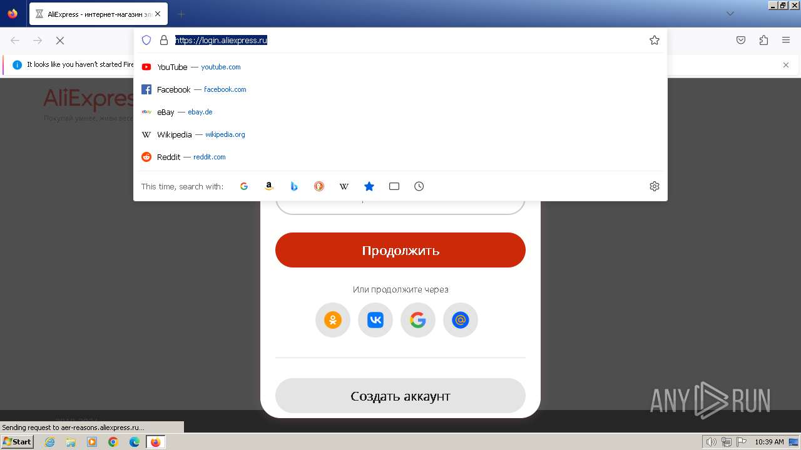
Task: Search with Google one-off engine
Action: 244,186
